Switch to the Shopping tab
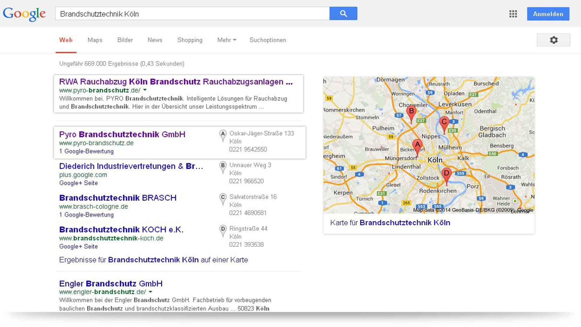This screenshot has width=581, height=327. pos(190,40)
